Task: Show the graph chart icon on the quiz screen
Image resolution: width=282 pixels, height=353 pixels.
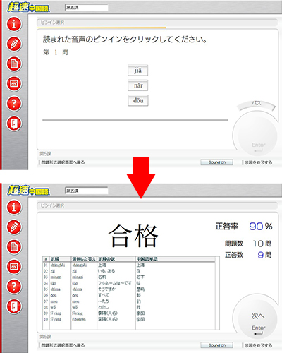Action: click(x=14, y=84)
